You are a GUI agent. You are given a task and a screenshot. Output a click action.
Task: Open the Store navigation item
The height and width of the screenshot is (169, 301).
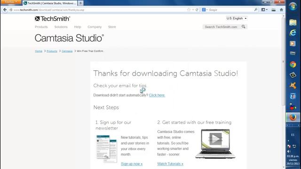tap(112, 27)
